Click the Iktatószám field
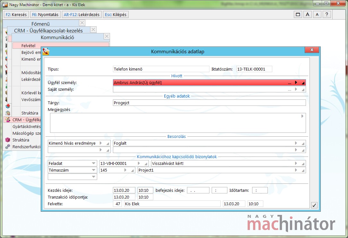Screen dimensions: 348x238 pyautogui.click(x=254, y=69)
